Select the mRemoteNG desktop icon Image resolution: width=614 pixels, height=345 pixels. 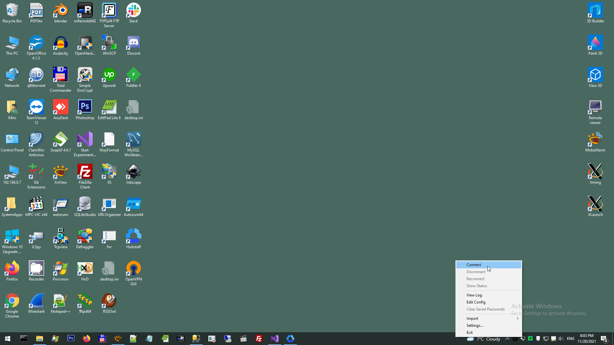click(85, 13)
